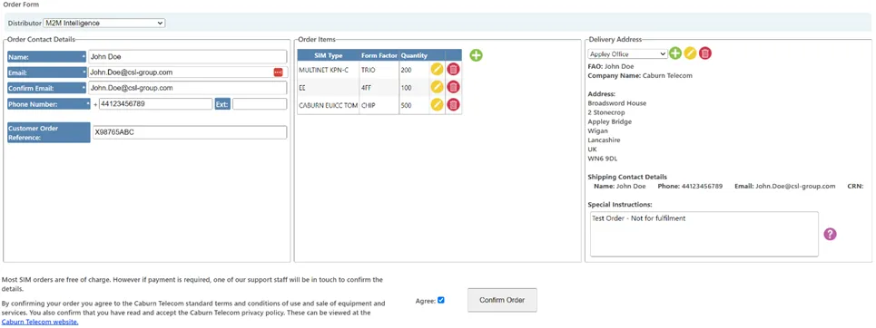Select the CABURN EUICC TOM cell
Viewport: 876px width, 328px height.
329,105
